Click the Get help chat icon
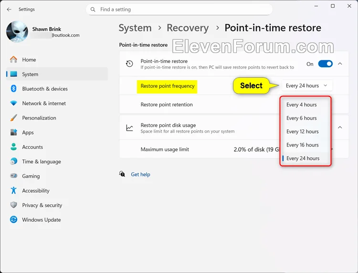 click(122, 174)
